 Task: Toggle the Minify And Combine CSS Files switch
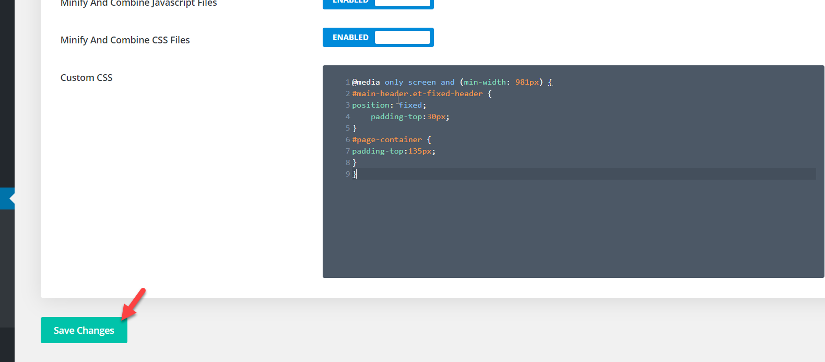(x=378, y=37)
